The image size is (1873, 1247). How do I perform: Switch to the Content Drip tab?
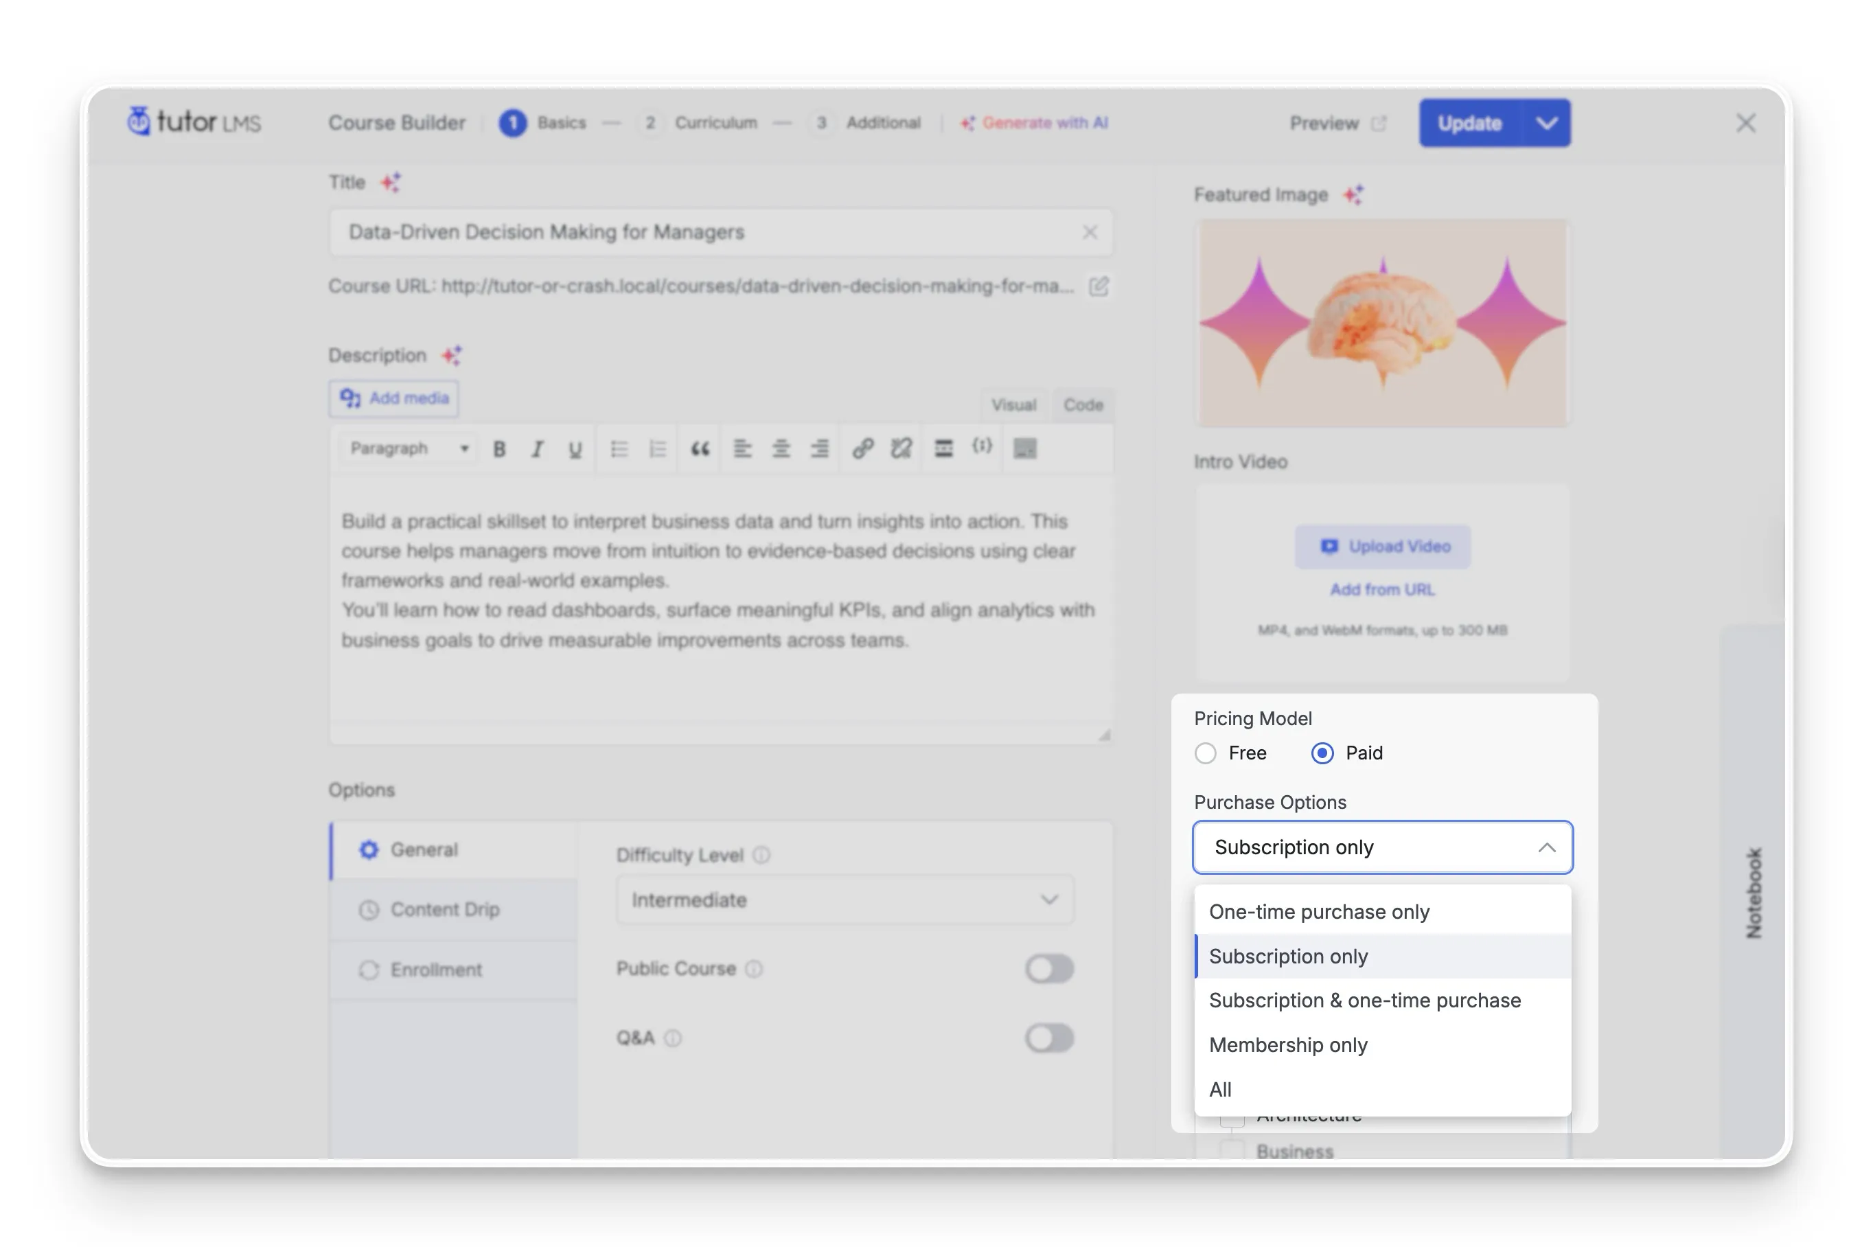click(x=444, y=910)
